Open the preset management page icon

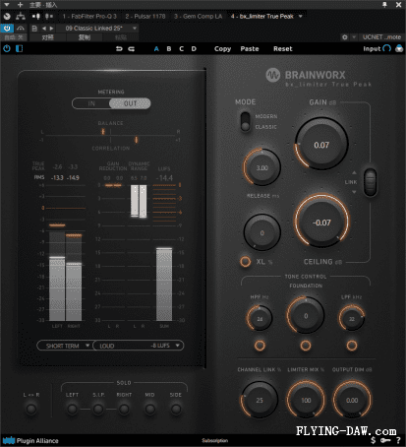[x=34, y=29]
